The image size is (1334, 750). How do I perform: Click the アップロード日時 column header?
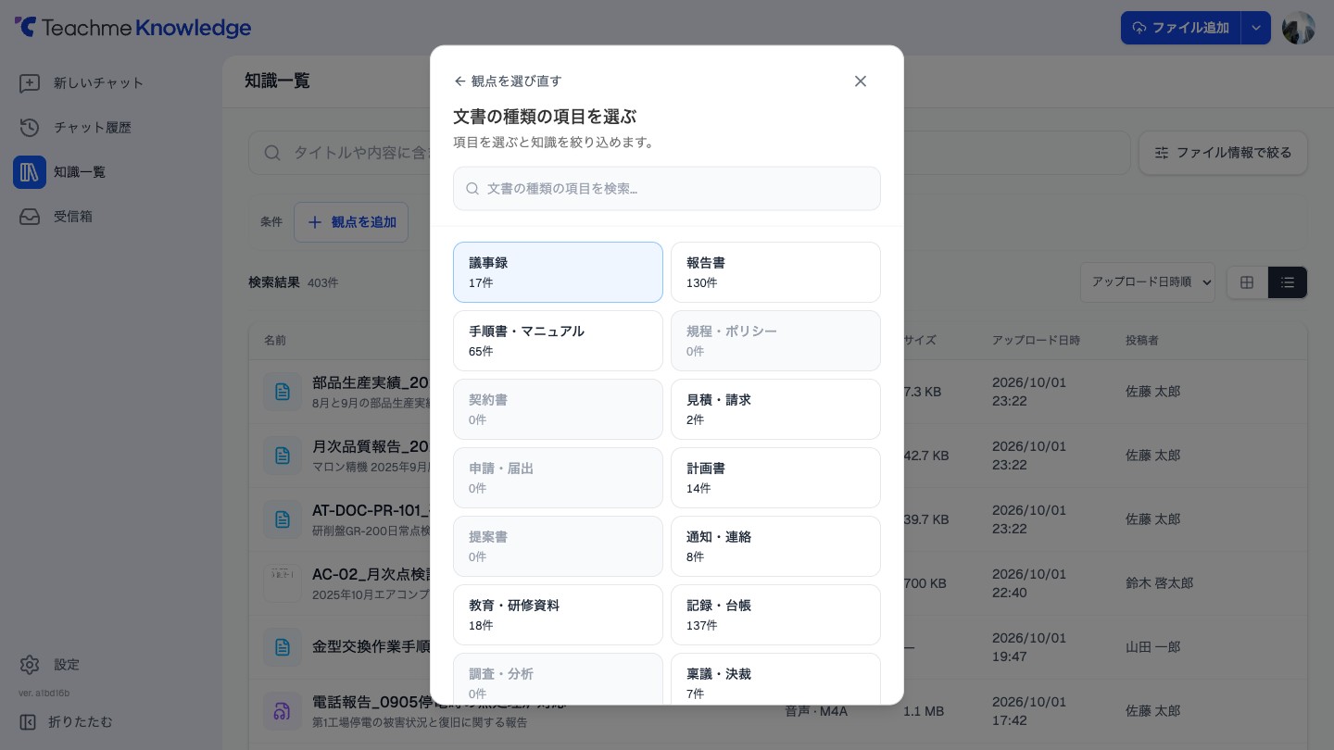coord(1036,341)
